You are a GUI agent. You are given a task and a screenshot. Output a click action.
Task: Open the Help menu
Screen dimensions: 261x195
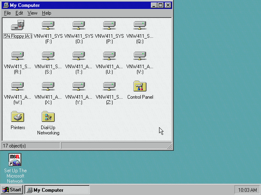[x=46, y=13]
